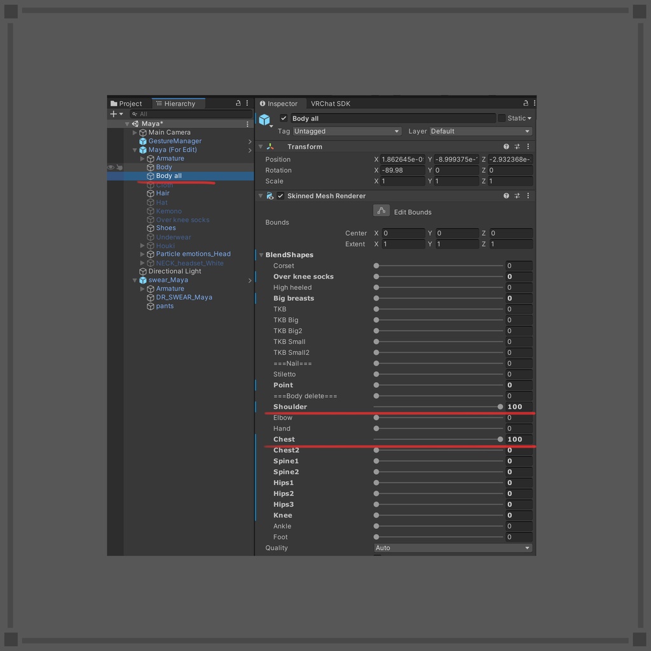
Task: Expand the Particle emotions_Head node
Action: click(x=142, y=254)
